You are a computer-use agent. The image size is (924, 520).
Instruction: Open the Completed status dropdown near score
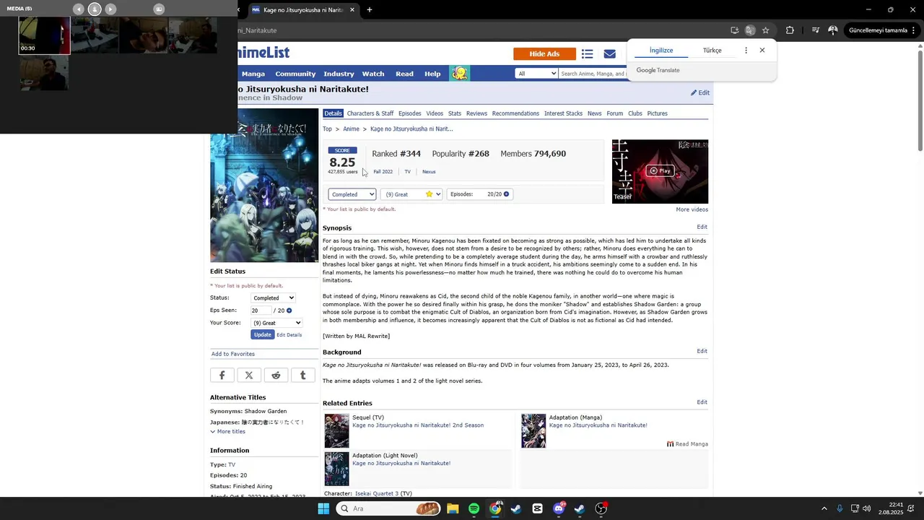click(352, 194)
